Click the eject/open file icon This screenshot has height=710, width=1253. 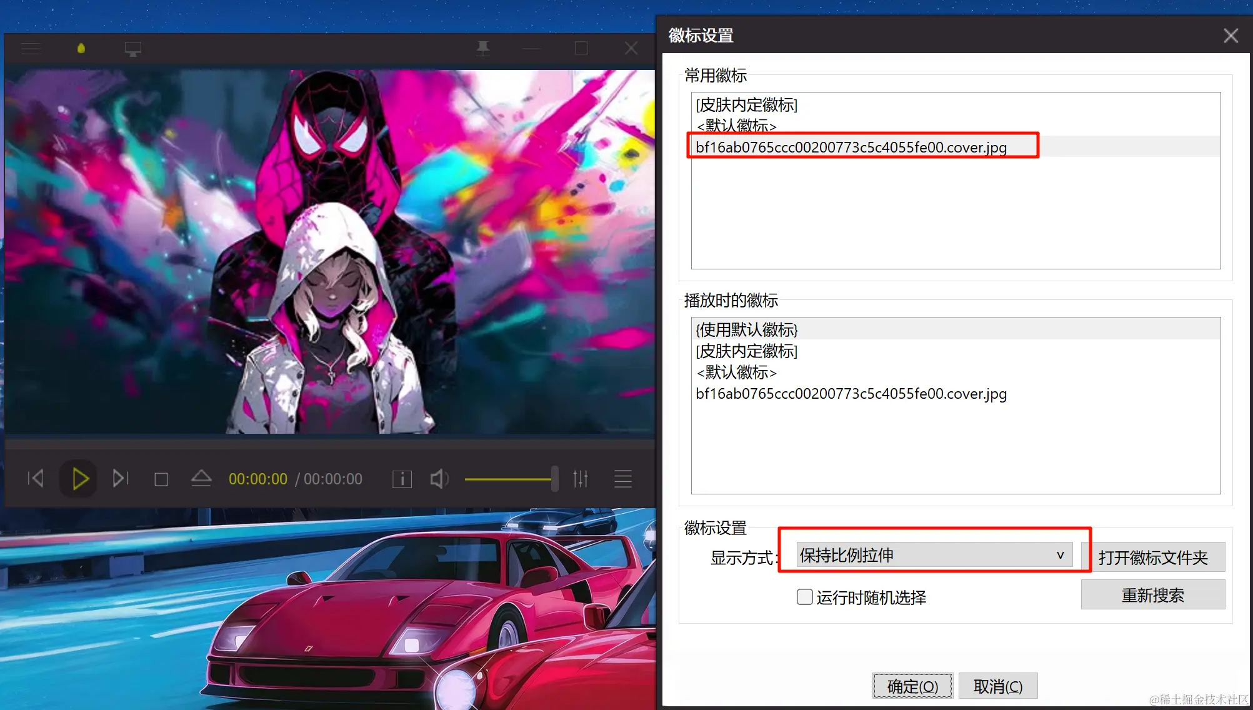click(201, 479)
